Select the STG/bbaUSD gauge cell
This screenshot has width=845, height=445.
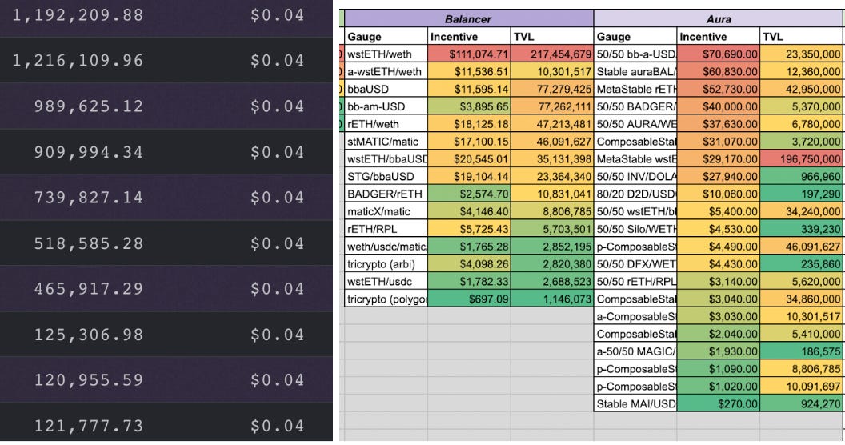386,177
